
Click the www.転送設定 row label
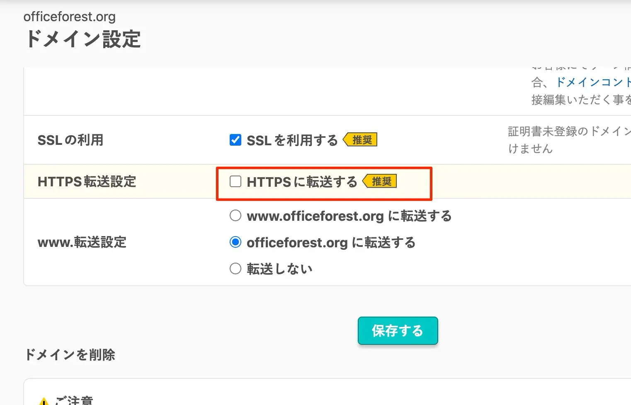[x=82, y=242]
